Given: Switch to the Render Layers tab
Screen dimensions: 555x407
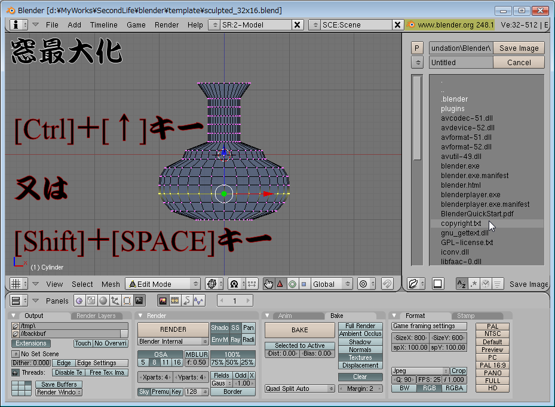Looking at the screenshot, I should [96, 316].
